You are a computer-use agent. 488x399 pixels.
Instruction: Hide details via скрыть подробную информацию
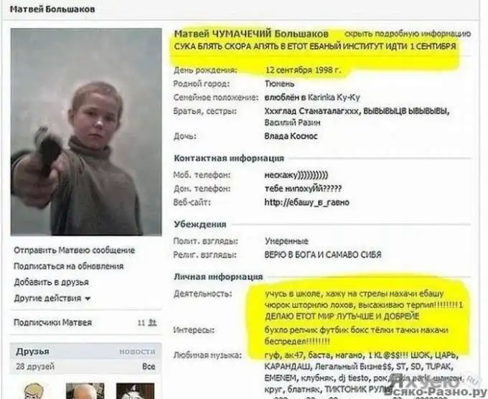click(408, 34)
